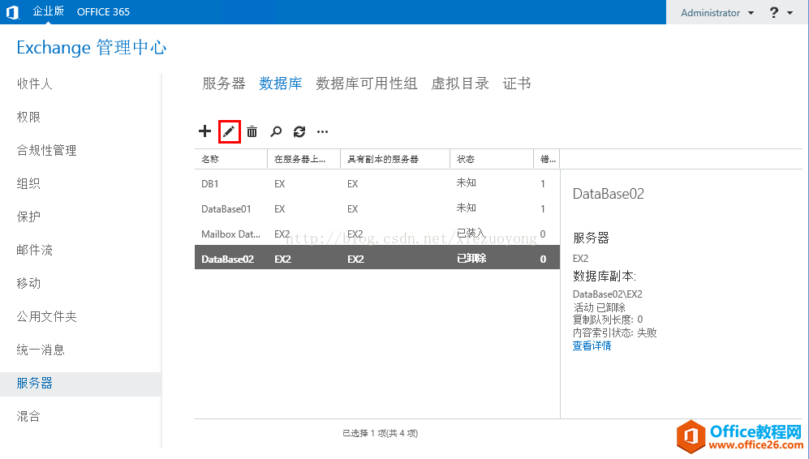The width and height of the screenshot is (809, 459).
Task: Open the 服务器 tab at top
Action: click(x=224, y=83)
